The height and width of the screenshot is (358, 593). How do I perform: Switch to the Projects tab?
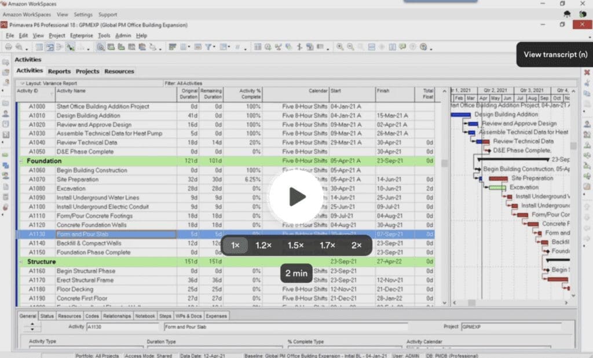pos(87,71)
